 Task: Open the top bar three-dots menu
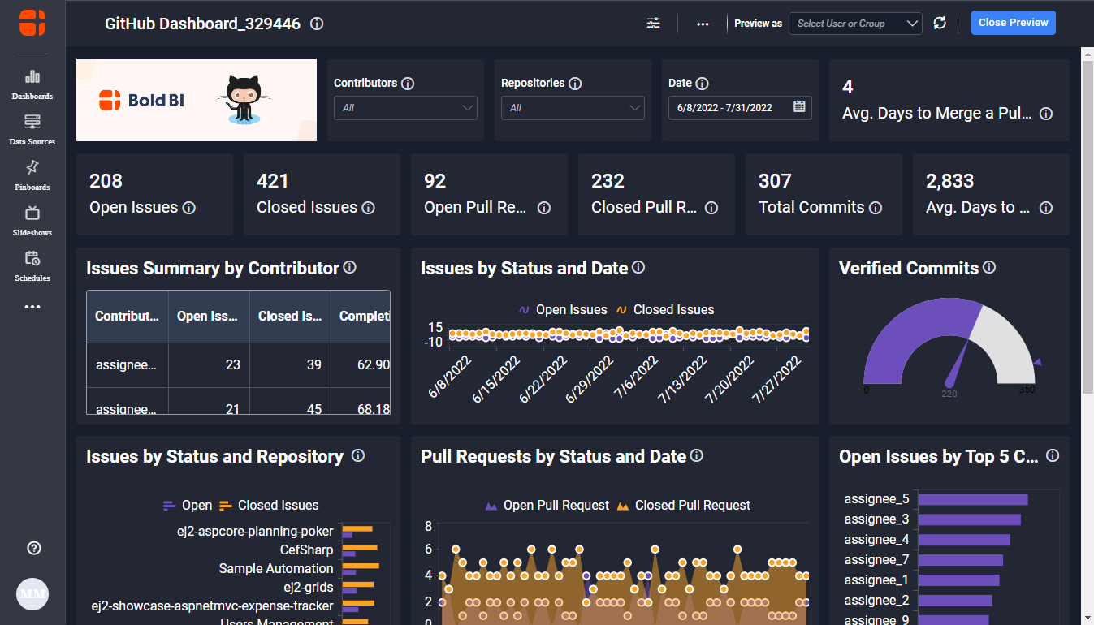[x=703, y=24]
